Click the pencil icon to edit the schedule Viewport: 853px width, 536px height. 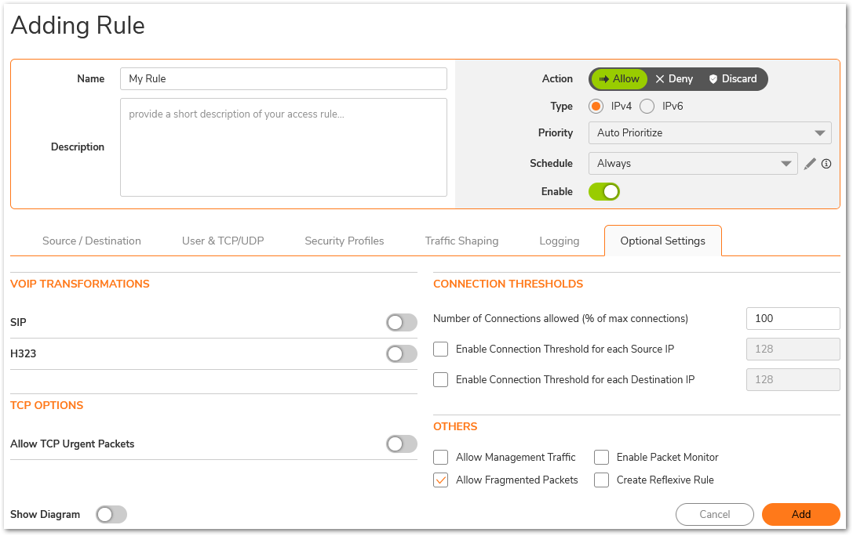click(810, 164)
